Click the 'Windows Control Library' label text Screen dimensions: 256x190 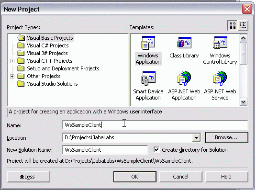(220, 59)
